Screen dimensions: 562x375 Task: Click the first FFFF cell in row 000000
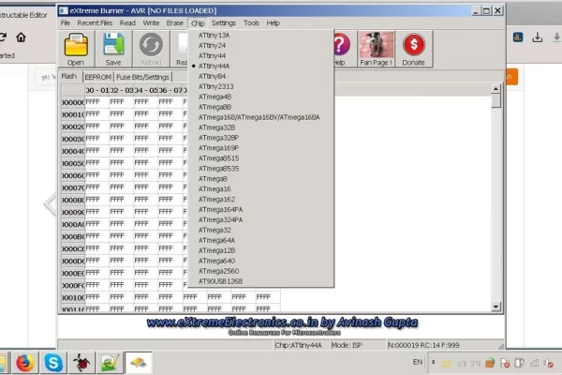click(96, 102)
